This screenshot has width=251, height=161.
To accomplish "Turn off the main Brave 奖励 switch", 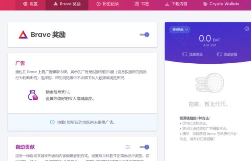I will (145, 35).
